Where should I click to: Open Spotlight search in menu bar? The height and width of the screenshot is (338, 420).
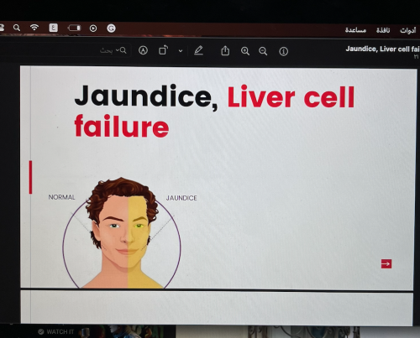[17, 28]
